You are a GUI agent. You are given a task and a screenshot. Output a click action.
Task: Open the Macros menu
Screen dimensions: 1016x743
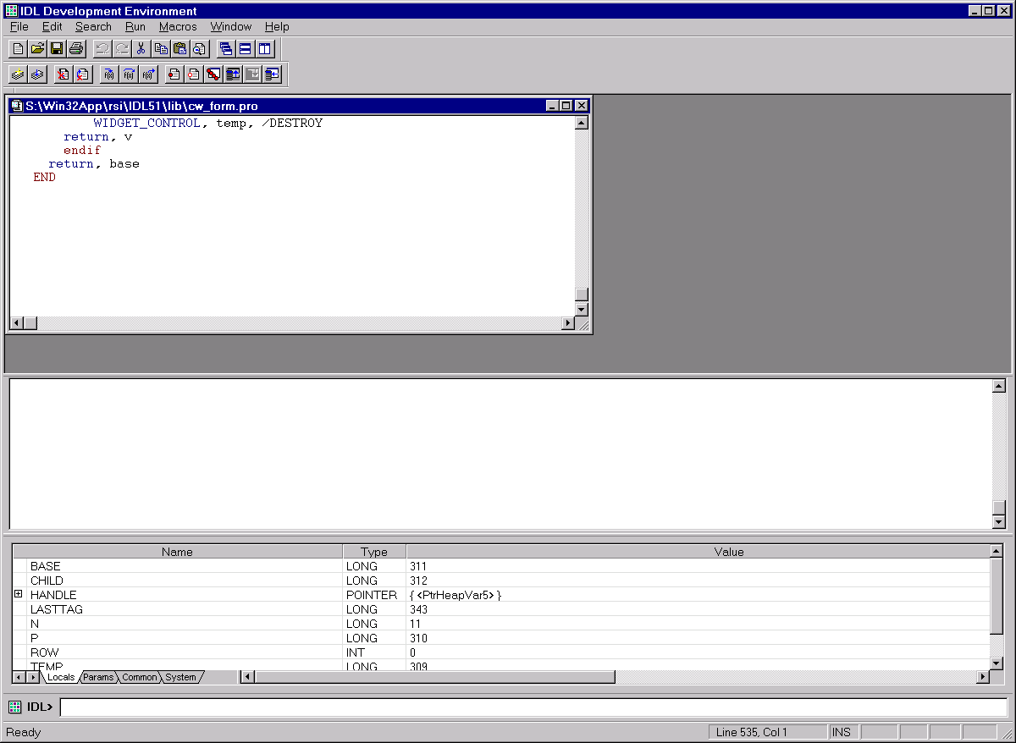coord(178,26)
